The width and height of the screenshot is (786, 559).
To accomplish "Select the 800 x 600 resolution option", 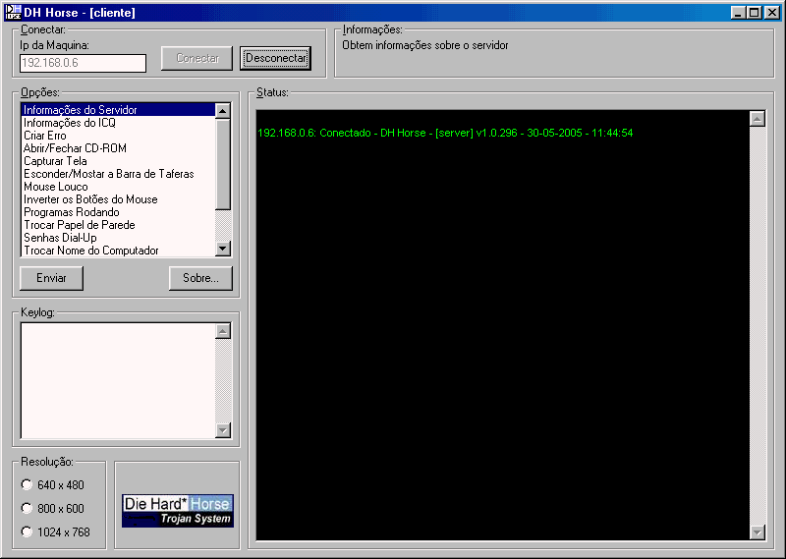I will pyautogui.click(x=27, y=508).
